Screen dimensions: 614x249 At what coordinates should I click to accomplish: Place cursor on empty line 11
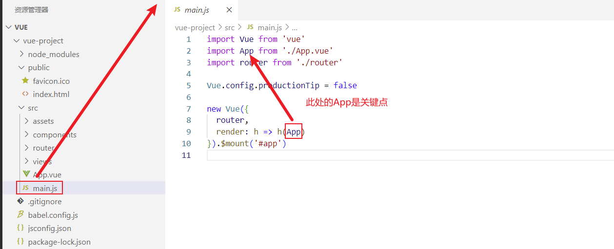pos(293,155)
